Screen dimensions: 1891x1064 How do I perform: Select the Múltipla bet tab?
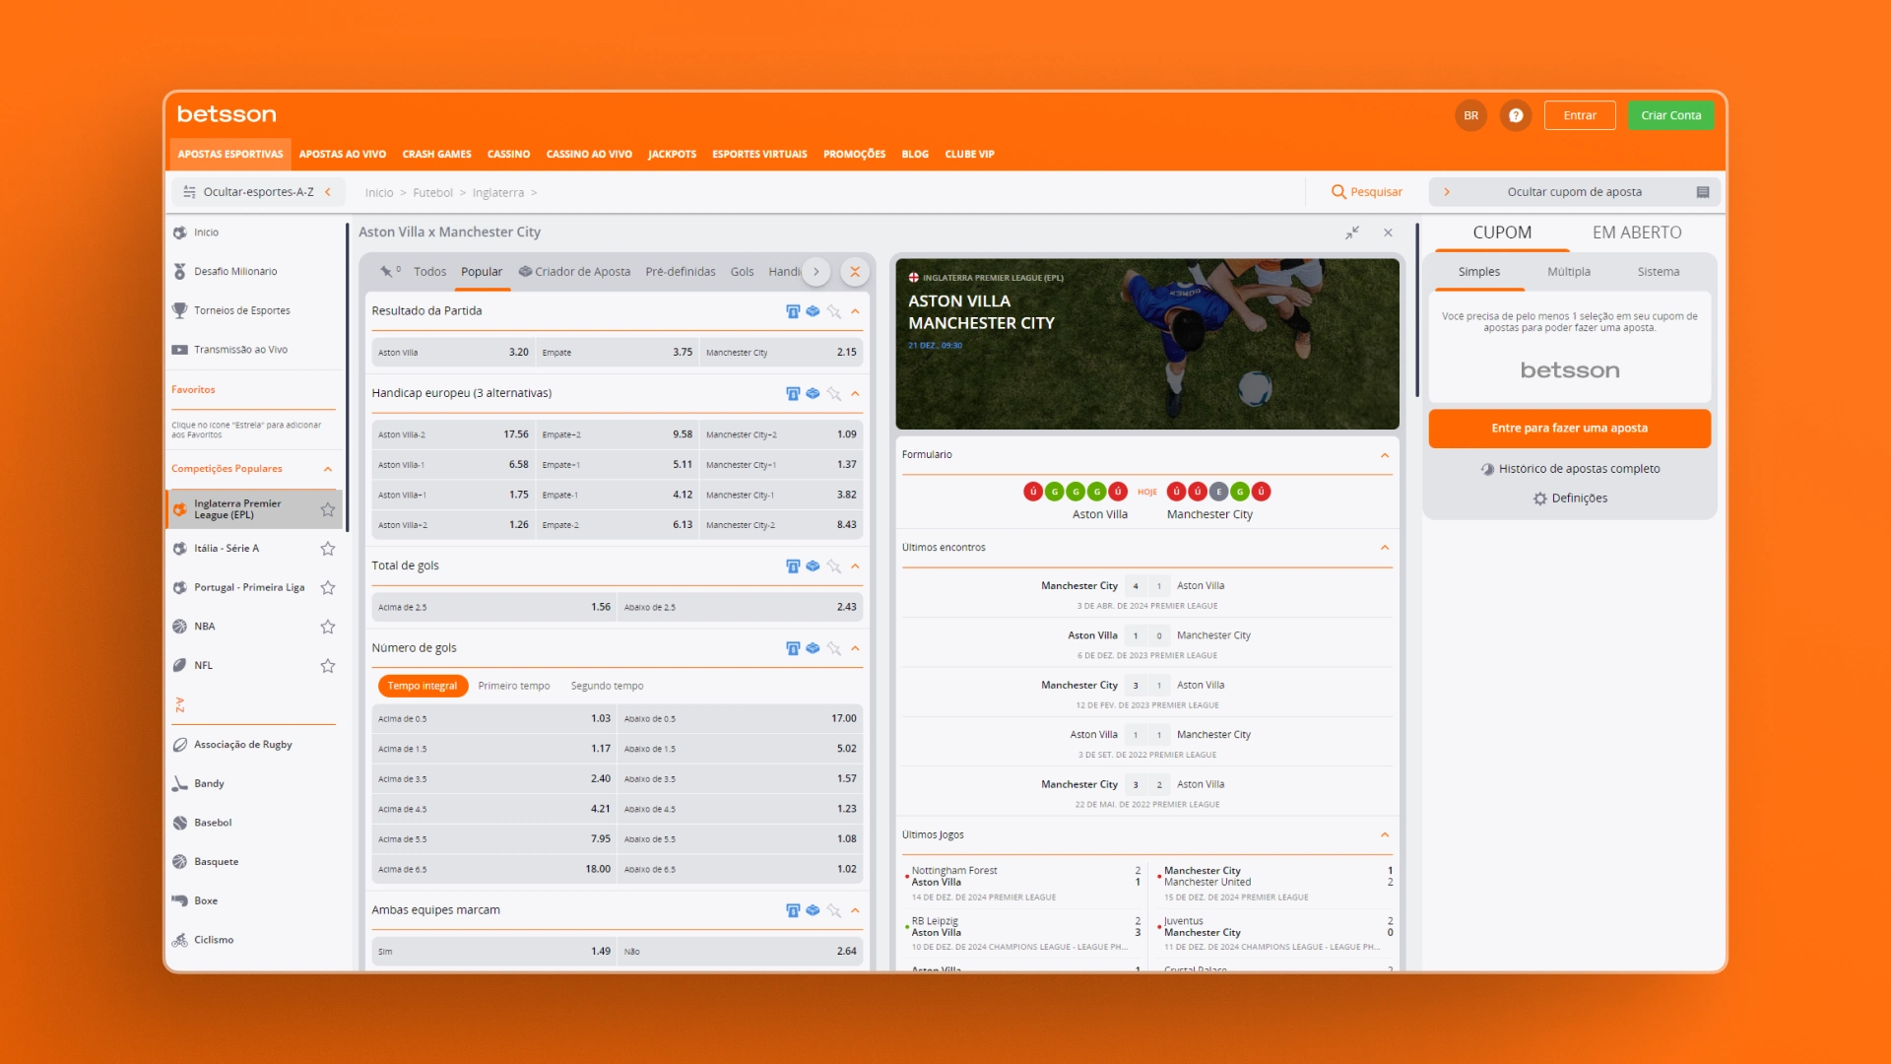click(x=1568, y=272)
